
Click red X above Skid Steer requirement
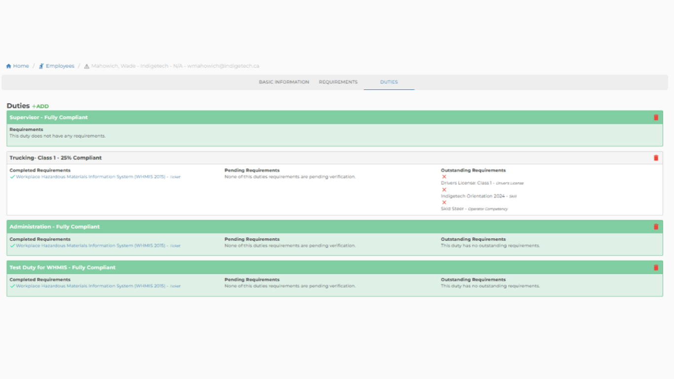pyautogui.click(x=444, y=202)
